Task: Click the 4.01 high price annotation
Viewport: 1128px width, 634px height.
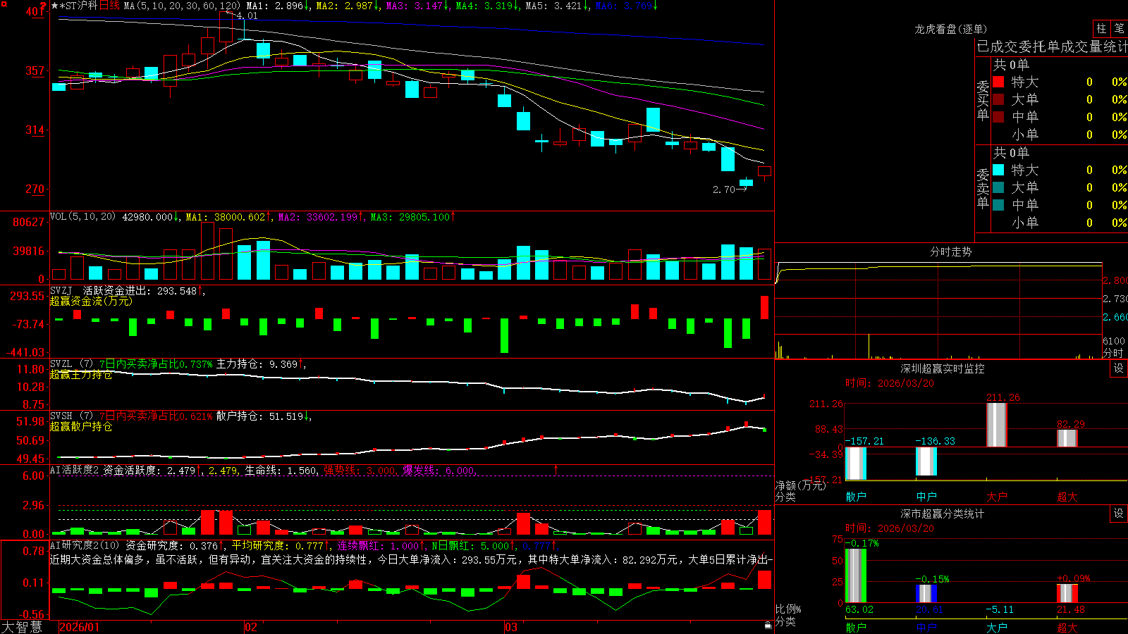Action: [247, 15]
